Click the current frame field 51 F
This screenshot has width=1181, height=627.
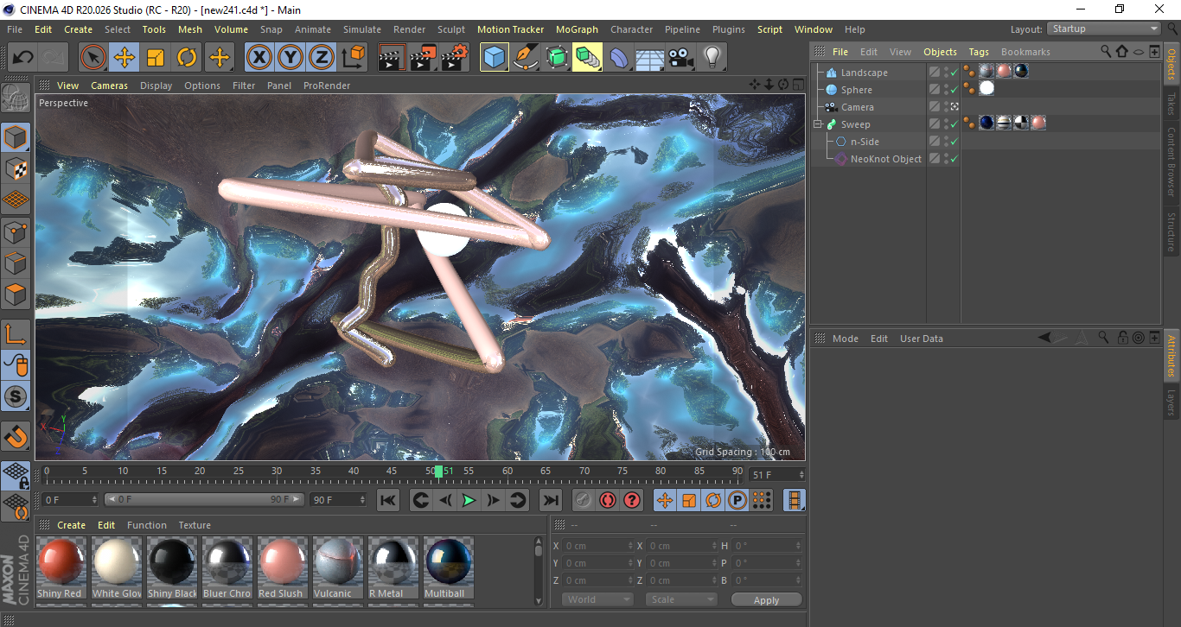click(777, 475)
